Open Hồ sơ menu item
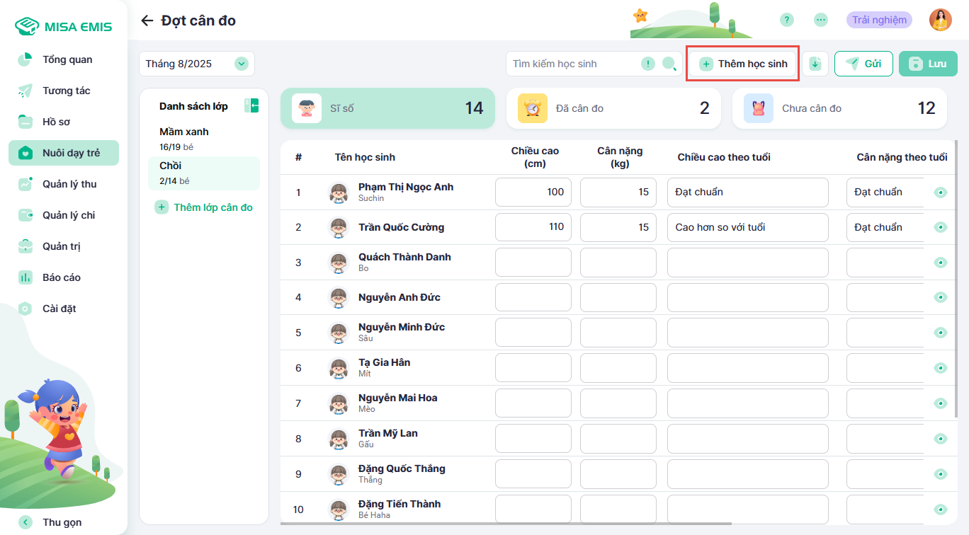 point(64,122)
